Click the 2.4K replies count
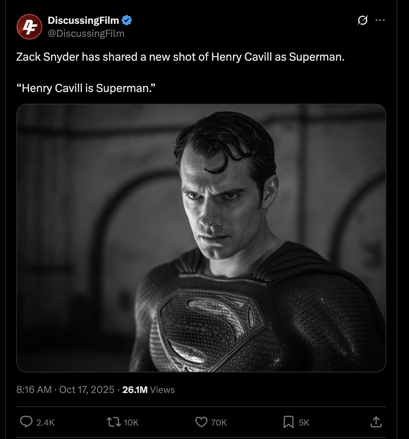Screen dimensions: 409x439 click(x=45, y=423)
